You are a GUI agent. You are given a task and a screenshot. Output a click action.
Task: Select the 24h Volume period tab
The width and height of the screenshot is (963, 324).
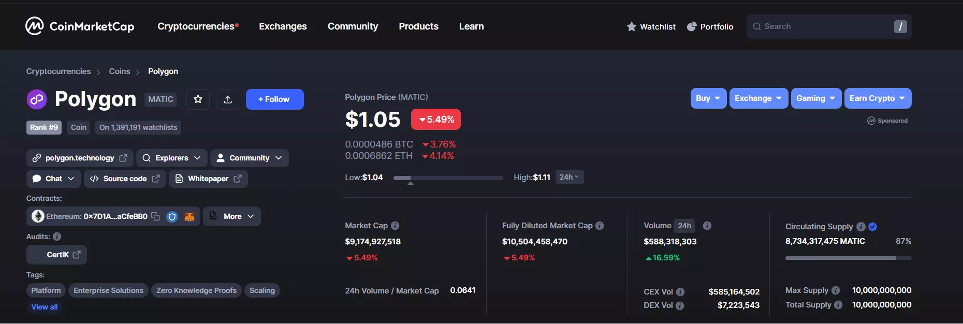(684, 226)
